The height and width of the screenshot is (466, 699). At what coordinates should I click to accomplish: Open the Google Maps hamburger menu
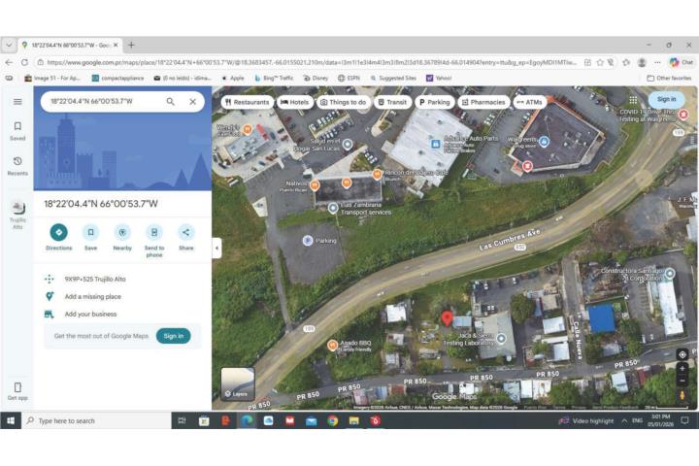[17, 101]
